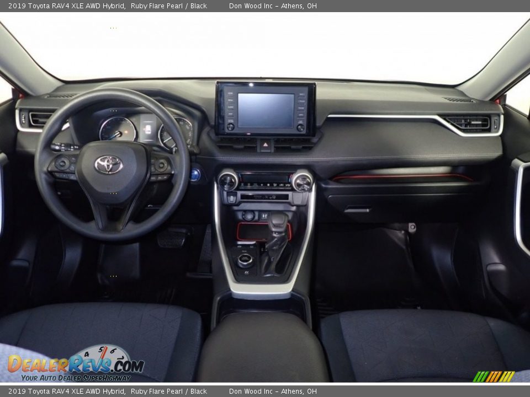Tap the infotainment touchscreen display

coord(266,110)
